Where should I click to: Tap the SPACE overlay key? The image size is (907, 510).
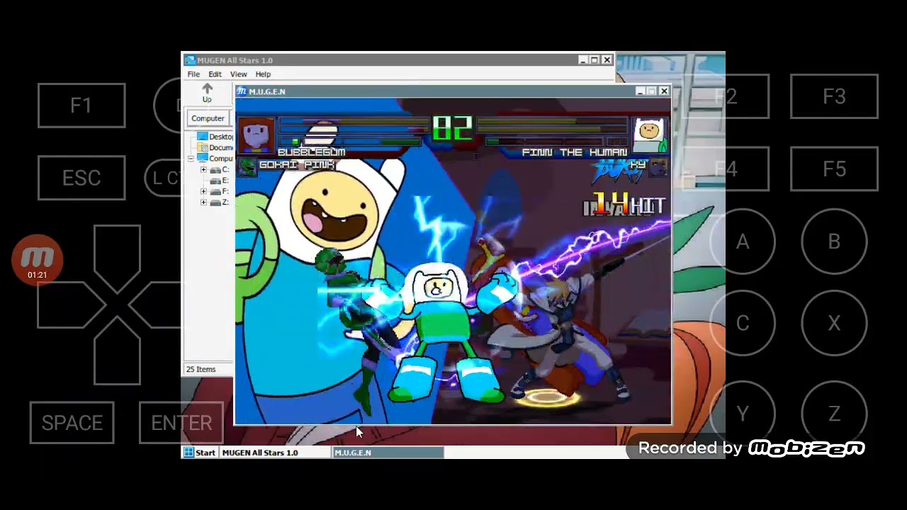pyautogui.click(x=72, y=423)
